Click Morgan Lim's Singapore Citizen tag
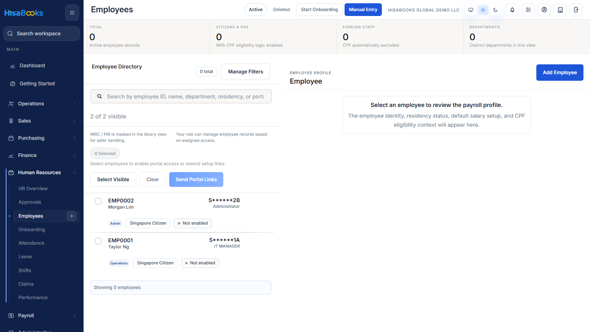Image resolution: width=590 pixels, height=332 pixels. tap(148, 223)
